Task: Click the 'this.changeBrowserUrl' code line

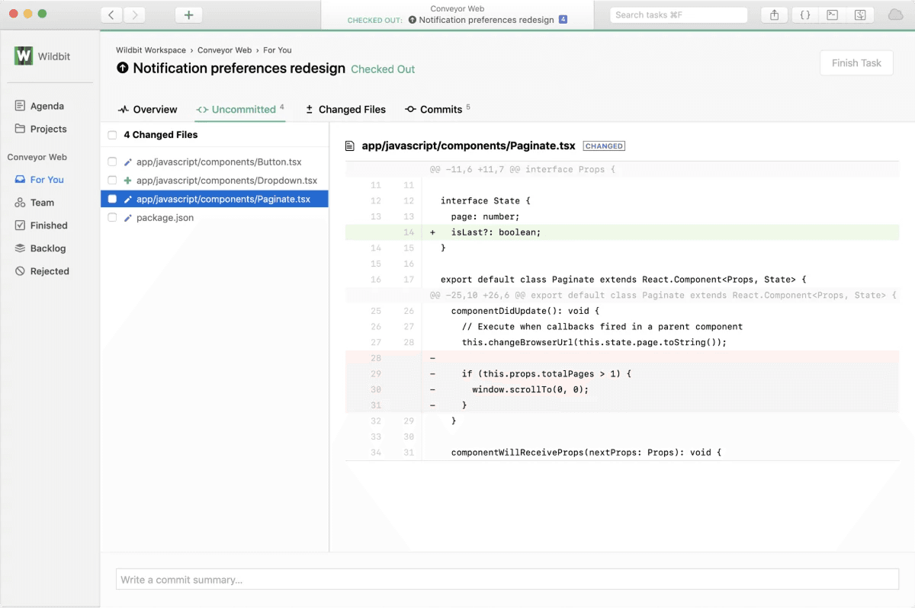Action: click(622, 342)
